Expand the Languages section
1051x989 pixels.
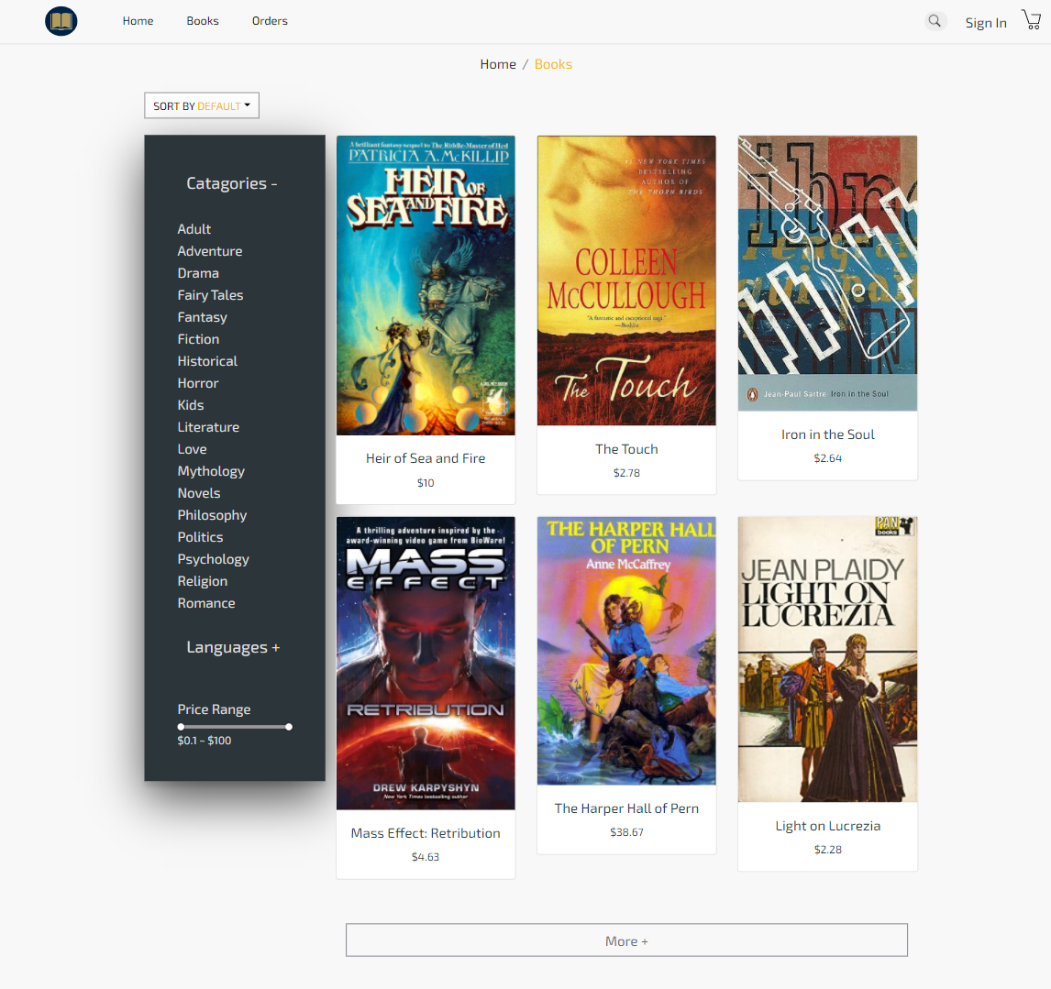click(233, 648)
